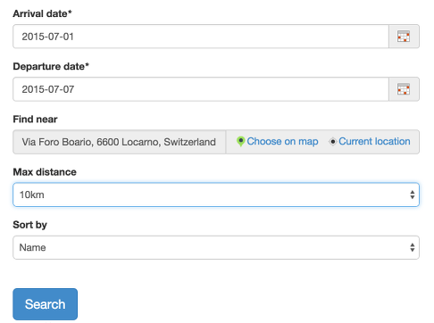Open the Arrival date calendar picker
This screenshot has height=323, width=434.
(x=404, y=37)
